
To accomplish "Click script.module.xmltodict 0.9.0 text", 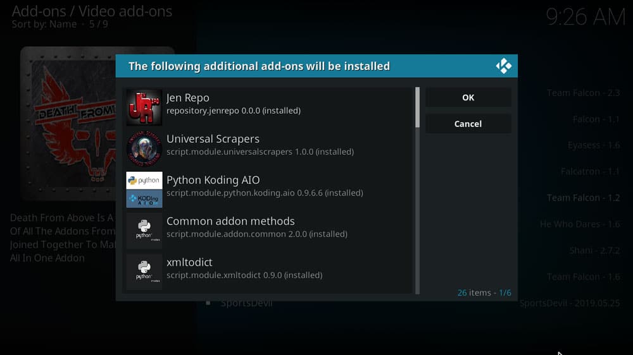I will pyautogui.click(x=244, y=275).
